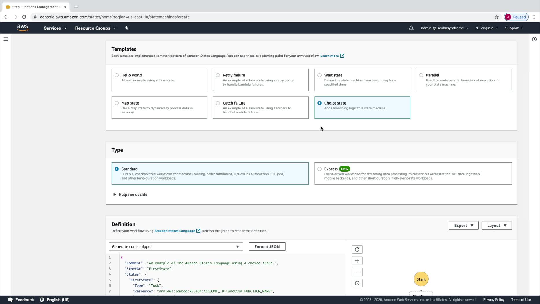Click the Feedback link in footer
This screenshot has height=304, width=540.
(25, 300)
